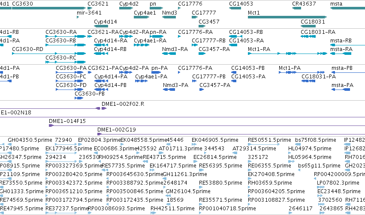This screenshot has width=365, height=215.
Task: Select the Cyp4ae1-PA protein label
Action: [x=151, y=77]
